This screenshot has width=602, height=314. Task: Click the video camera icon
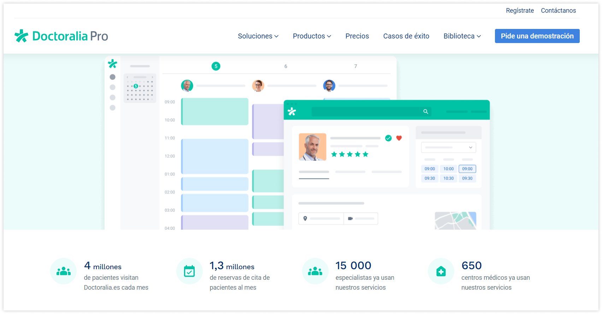[x=350, y=218]
